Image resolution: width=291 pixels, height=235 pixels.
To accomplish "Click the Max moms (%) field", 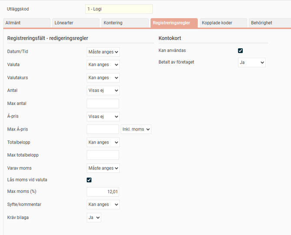I will [x=103, y=192].
